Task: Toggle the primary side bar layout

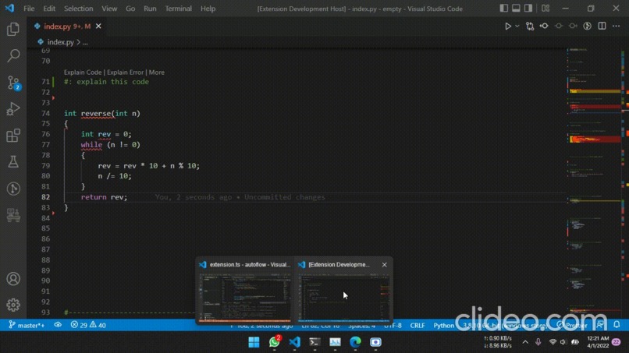Action: click(504, 9)
